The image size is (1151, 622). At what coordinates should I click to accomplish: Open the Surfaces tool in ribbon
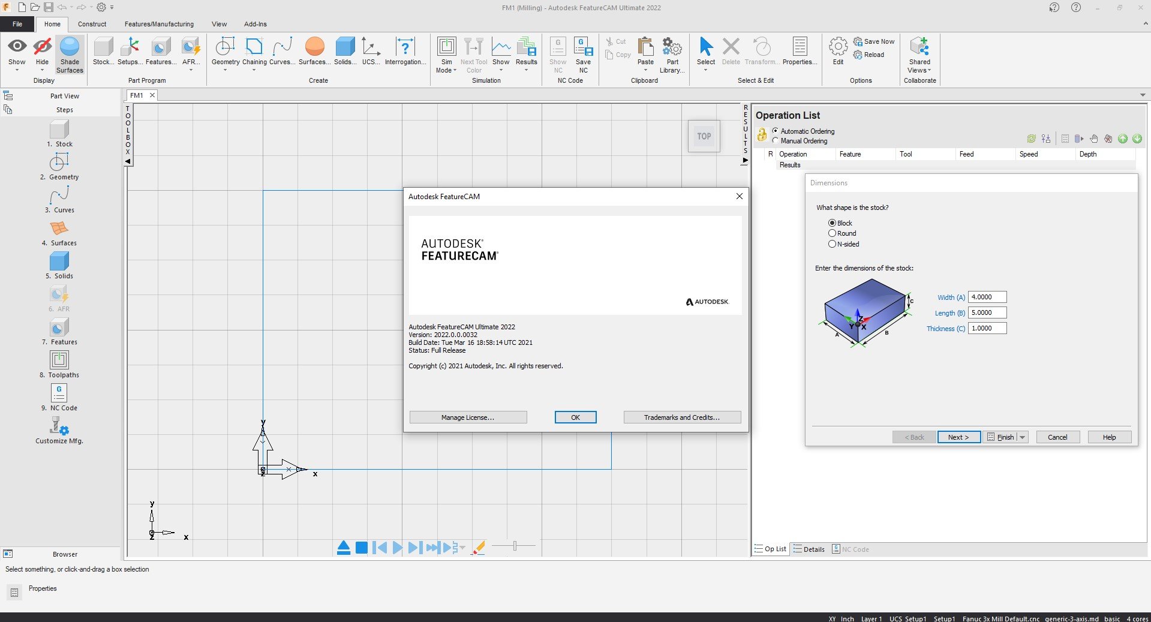coord(314,52)
